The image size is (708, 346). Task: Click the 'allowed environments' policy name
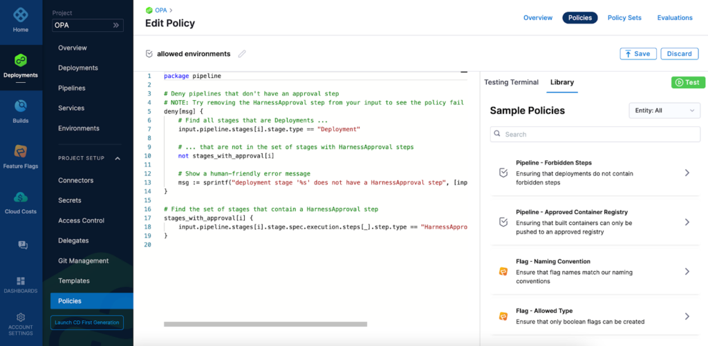tap(194, 54)
